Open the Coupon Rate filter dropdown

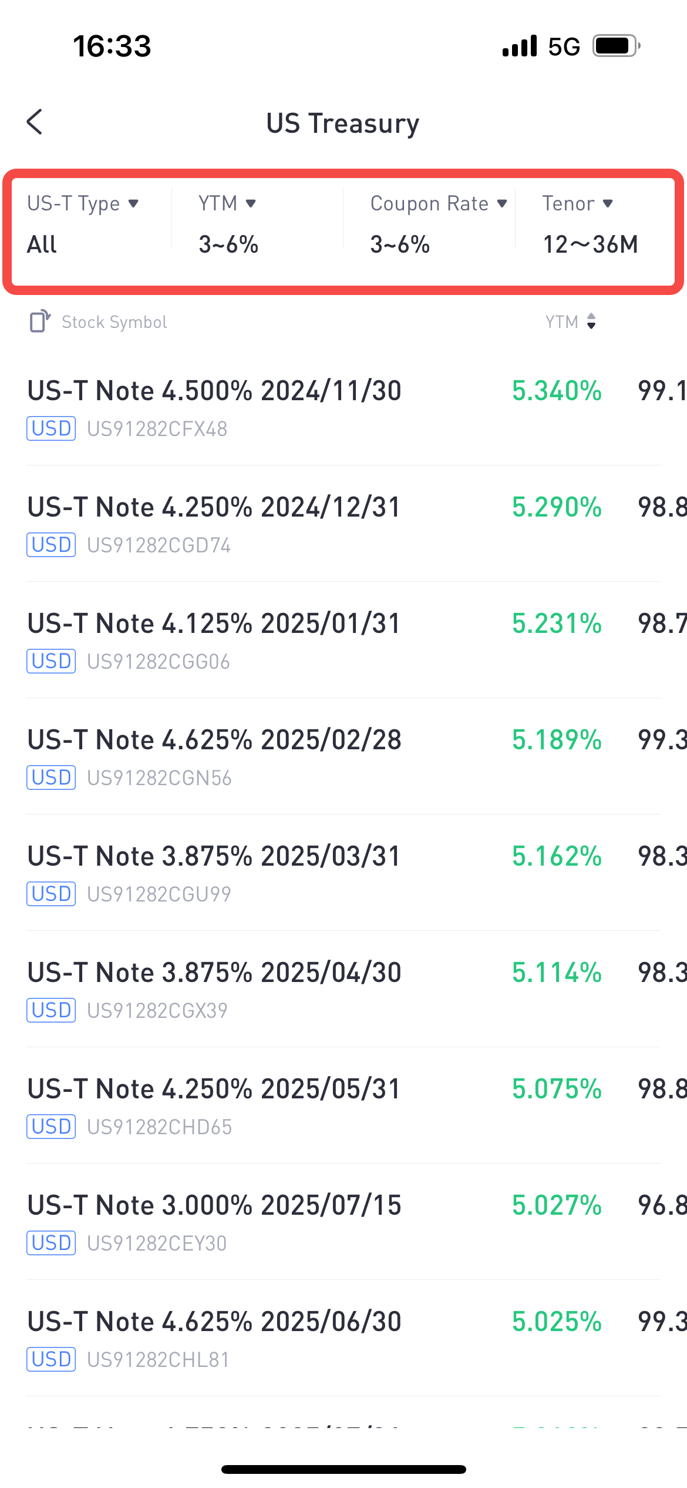(x=438, y=223)
